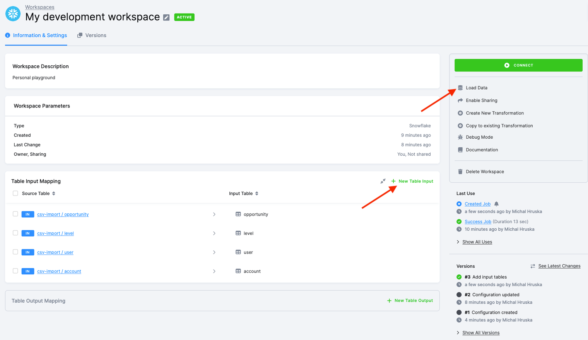This screenshot has width=588, height=340.
Task: Sort by Source Table column arrows
Action: (54, 194)
